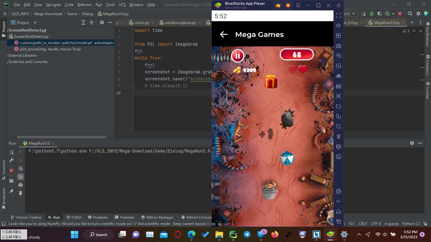Click the Profile run icon in toolbar
431x242 pixels.
coord(387,14)
